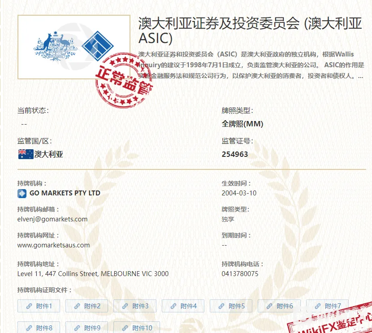This screenshot has height=333, width=372.
Task: Click the blue diamond ASIC emblem
Action: point(98,46)
